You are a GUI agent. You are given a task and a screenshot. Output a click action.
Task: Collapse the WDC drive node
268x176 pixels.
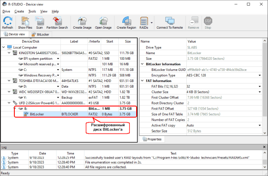tap(9, 92)
